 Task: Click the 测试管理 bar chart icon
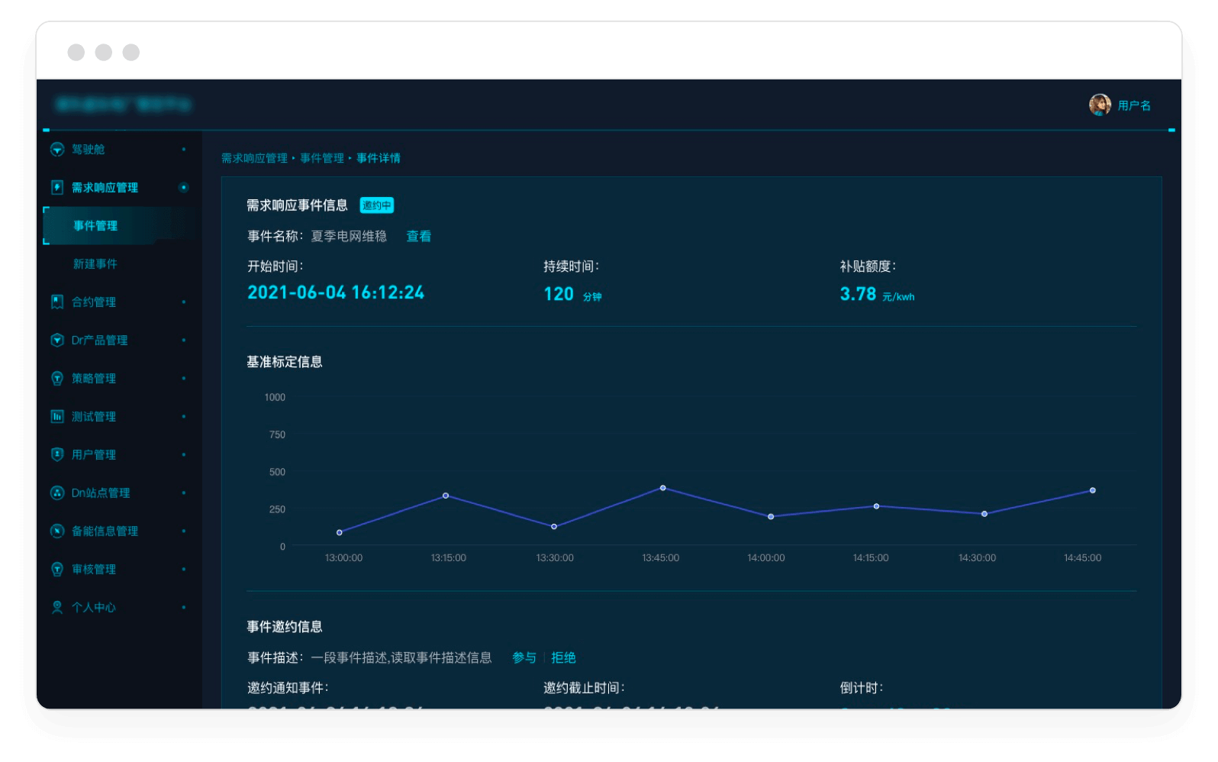pyautogui.click(x=57, y=417)
